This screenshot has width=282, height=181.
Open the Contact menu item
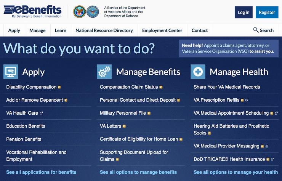(x=200, y=30)
